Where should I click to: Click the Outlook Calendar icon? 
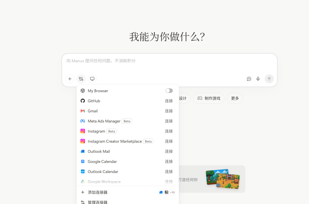coord(83,171)
